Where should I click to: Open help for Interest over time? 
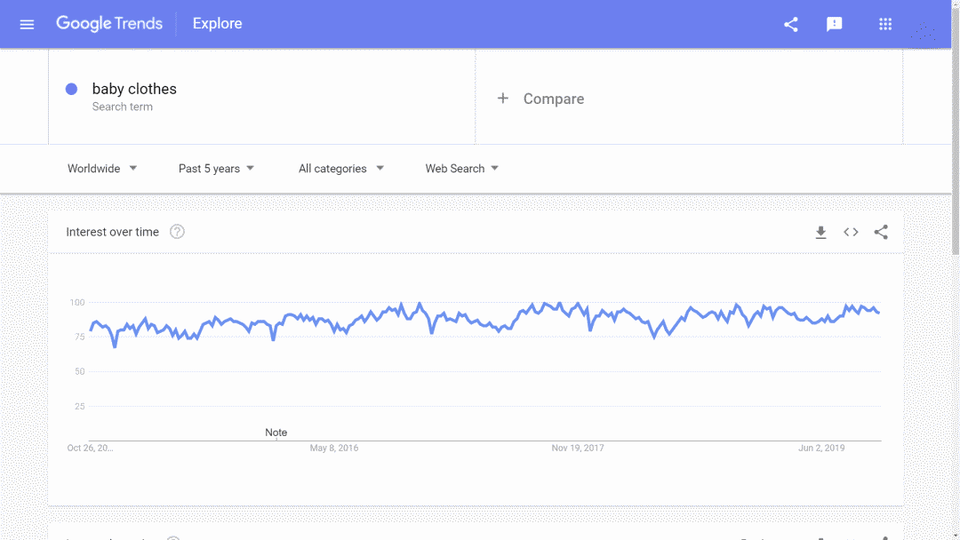coord(177,232)
